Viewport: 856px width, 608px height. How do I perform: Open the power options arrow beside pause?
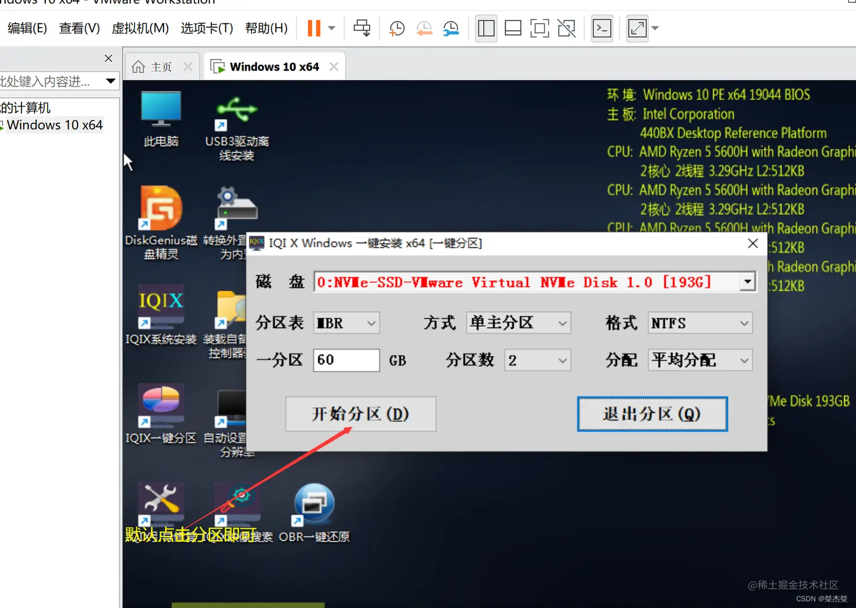coord(332,28)
